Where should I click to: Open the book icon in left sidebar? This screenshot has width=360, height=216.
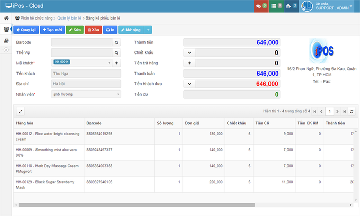coord(6,40)
